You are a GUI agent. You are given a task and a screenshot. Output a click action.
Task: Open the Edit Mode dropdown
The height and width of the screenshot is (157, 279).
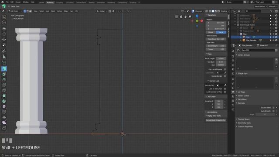pyautogui.click(x=15, y=11)
